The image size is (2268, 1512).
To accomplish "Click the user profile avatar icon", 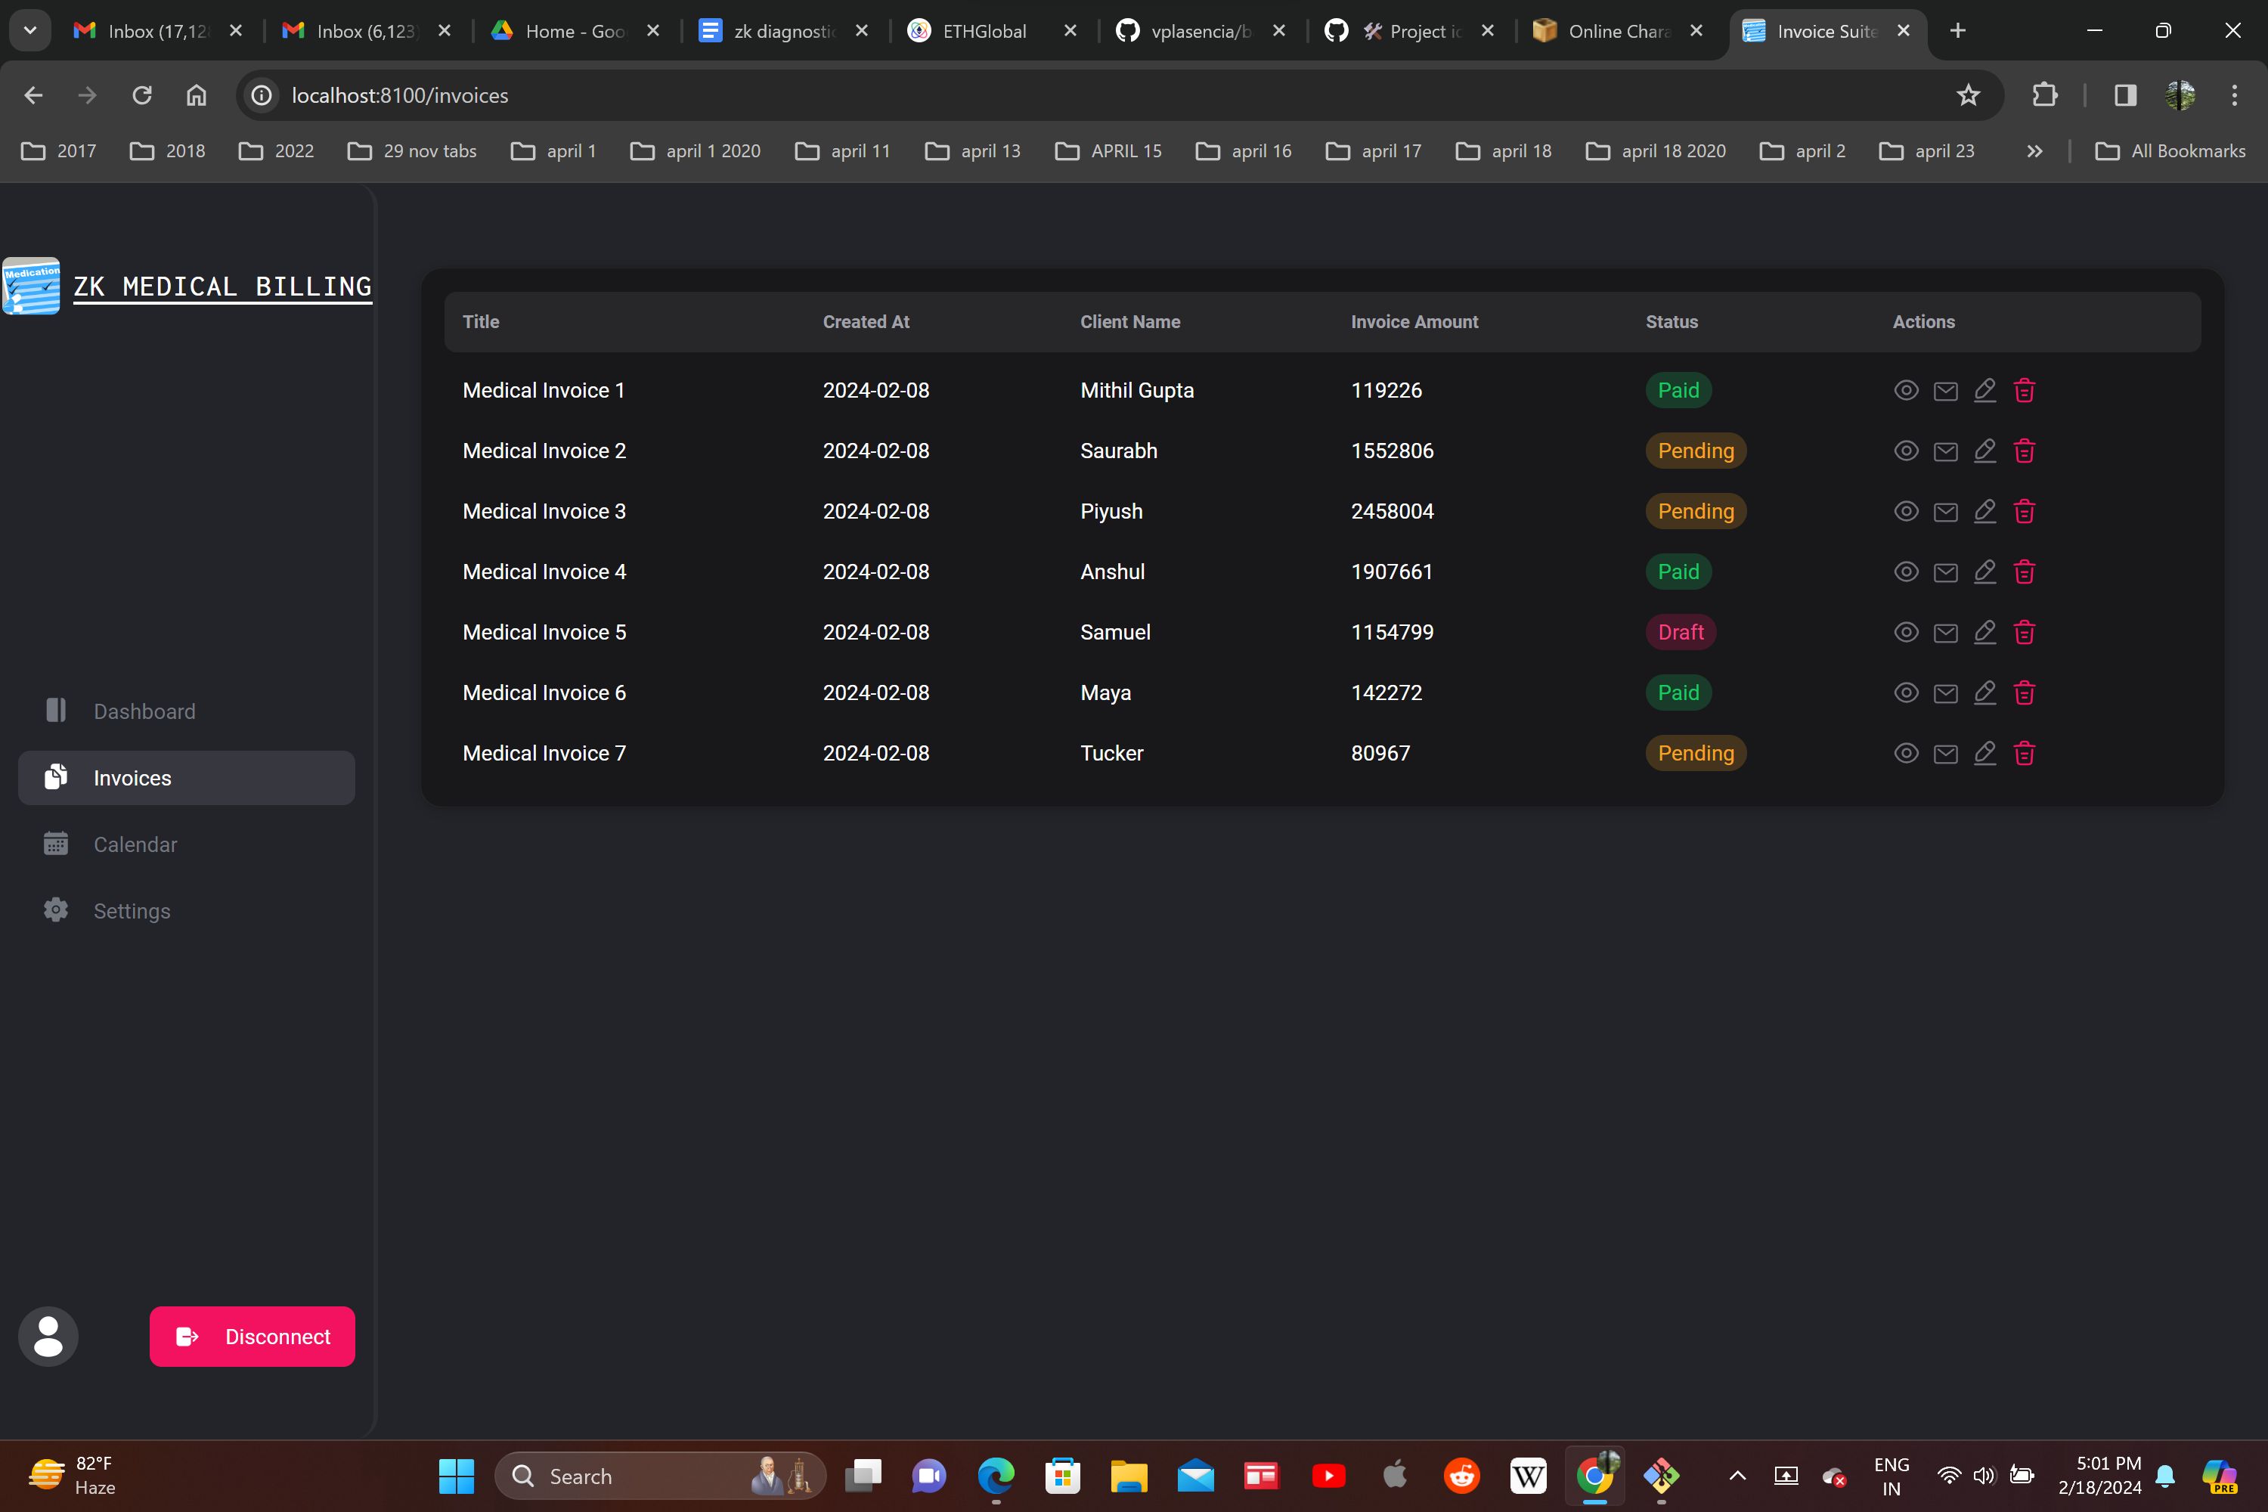I will [x=48, y=1337].
